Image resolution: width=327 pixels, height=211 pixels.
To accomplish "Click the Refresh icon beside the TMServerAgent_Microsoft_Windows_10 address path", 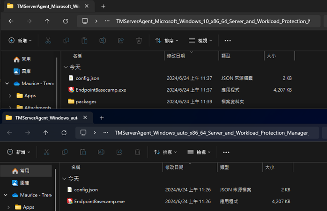I will click(66, 21).
